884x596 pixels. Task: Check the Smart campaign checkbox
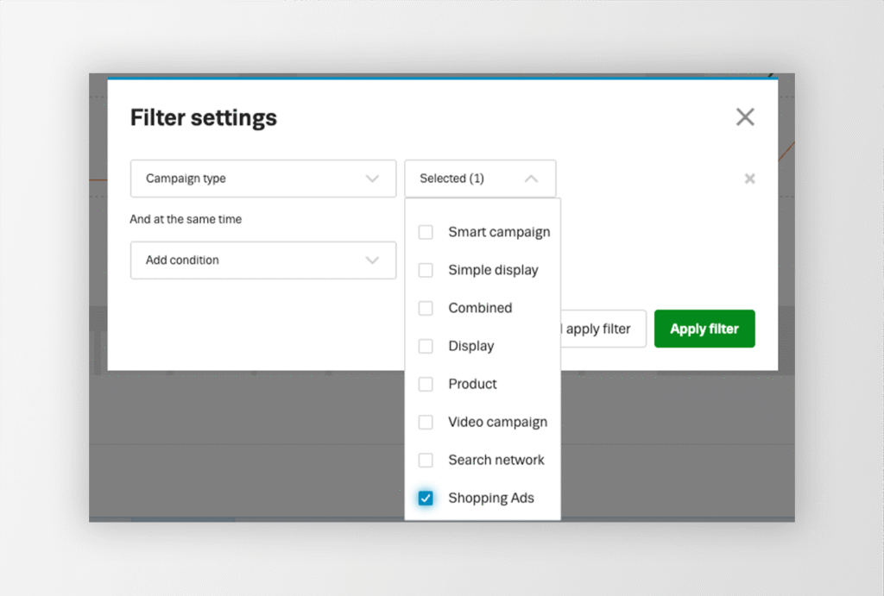pyautogui.click(x=426, y=232)
